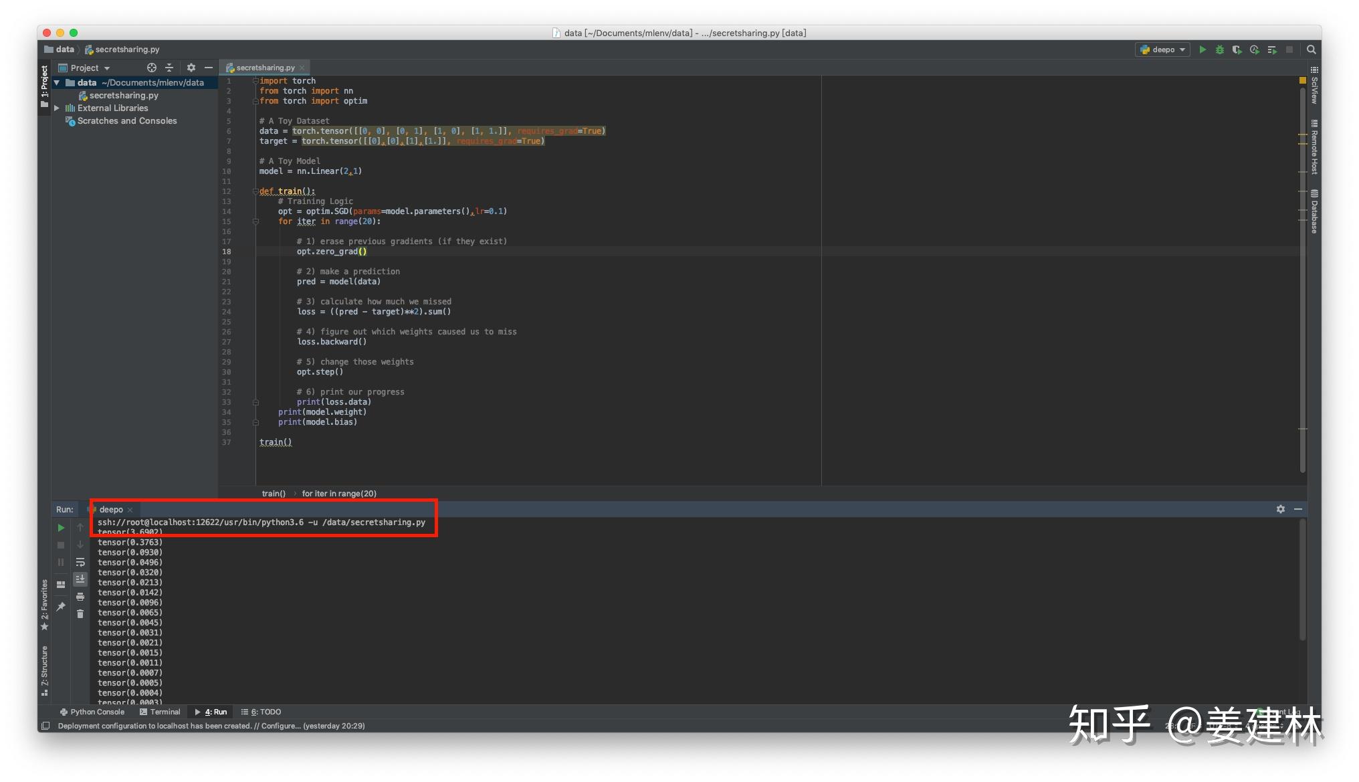The image size is (1359, 782).
Task: Open the Structure side tab
Action: tap(45, 670)
